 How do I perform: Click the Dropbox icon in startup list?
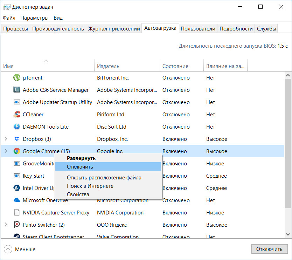[16, 139]
